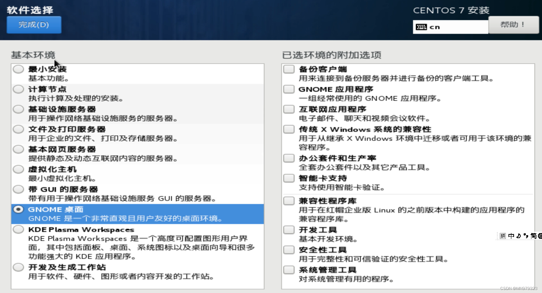Check the 办公套件和生产率 option
This screenshot has height=293, width=542.
click(289, 158)
